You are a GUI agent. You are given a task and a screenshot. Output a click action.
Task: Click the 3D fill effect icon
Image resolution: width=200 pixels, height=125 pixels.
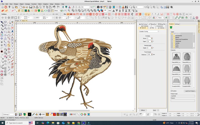click(x=187, y=14)
